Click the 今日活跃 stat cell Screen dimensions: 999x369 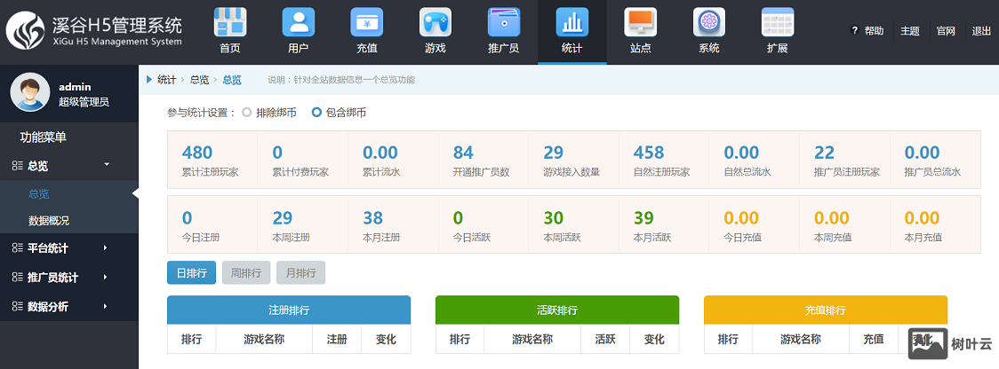[x=484, y=225]
